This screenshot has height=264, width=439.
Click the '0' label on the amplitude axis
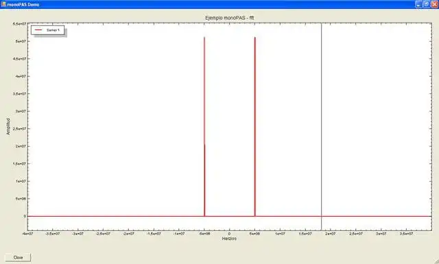pos(25,216)
